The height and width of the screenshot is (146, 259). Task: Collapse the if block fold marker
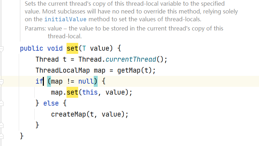point(1,82)
